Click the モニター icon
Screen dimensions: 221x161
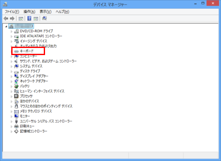[x=16, y=116]
